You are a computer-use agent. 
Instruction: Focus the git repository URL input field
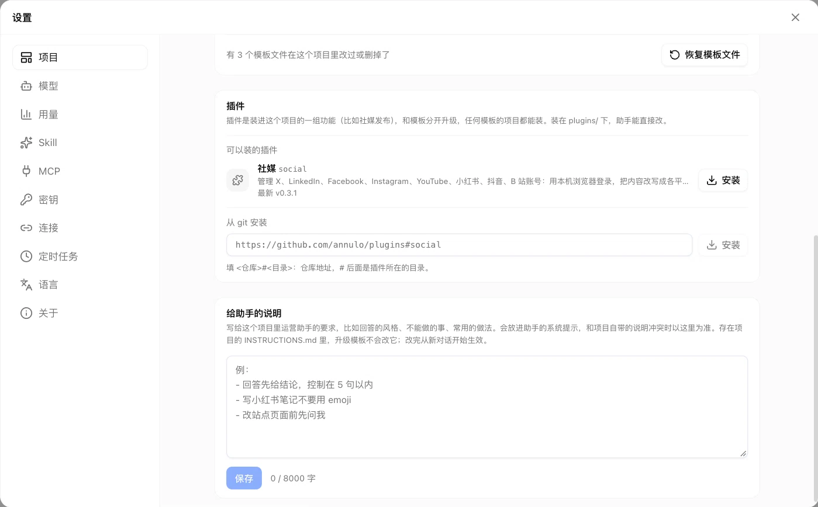click(459, 245)
